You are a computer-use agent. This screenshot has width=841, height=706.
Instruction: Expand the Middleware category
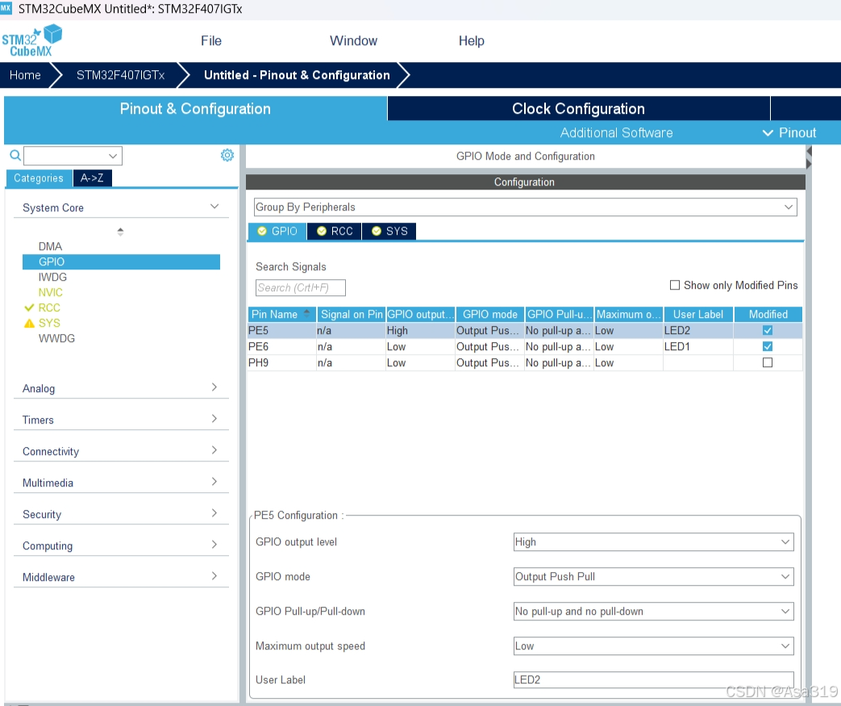click(x=121, y=577)
